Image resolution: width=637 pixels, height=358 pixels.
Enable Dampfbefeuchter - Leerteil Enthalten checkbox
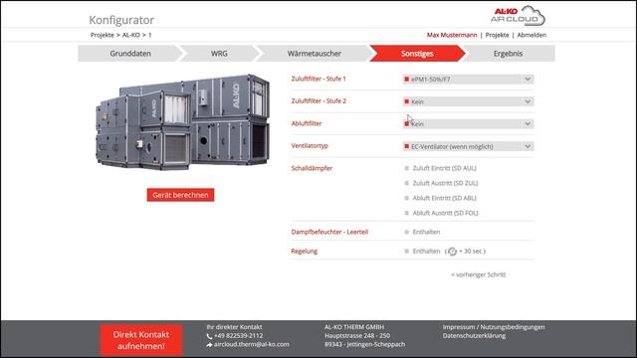[407, 232]
